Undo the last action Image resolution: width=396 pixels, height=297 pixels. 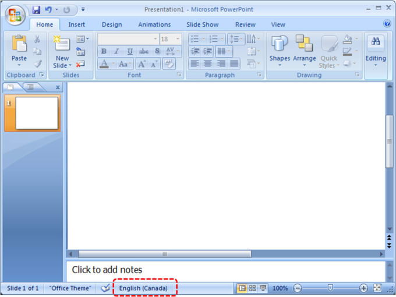48,10
